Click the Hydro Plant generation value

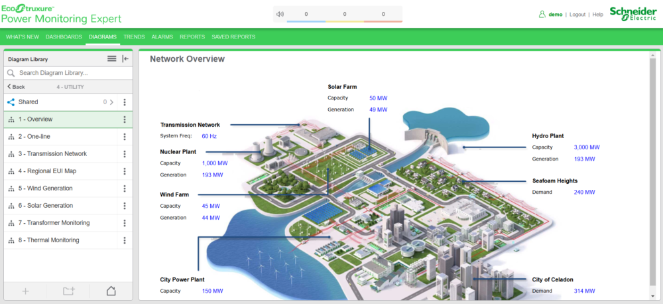[x=584, y=159]
